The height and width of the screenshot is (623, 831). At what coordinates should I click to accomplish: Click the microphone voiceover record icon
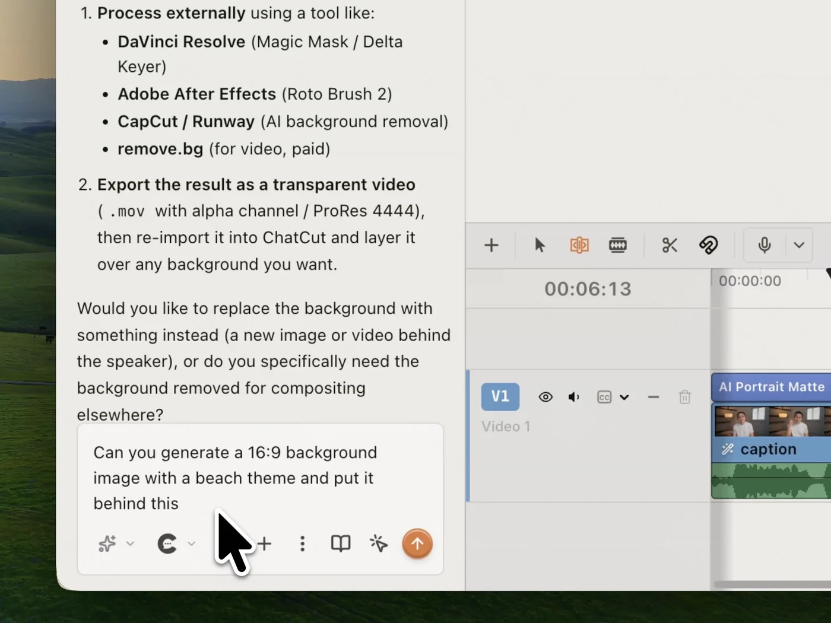tap(765, 245)
